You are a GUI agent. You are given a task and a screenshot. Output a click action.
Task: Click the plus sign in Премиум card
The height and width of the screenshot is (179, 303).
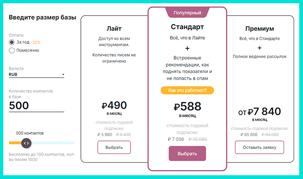click(259, 48)
